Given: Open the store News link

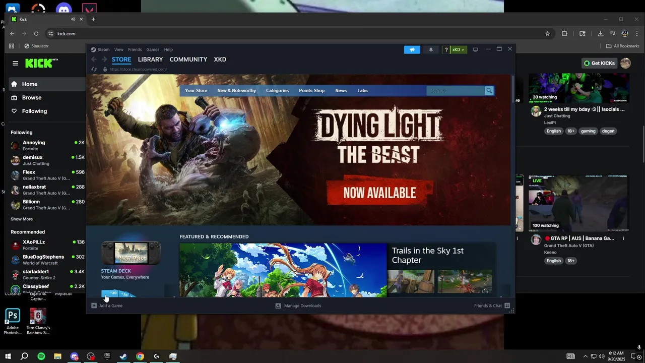Looking at the screenshot, I should pos(341,91).
